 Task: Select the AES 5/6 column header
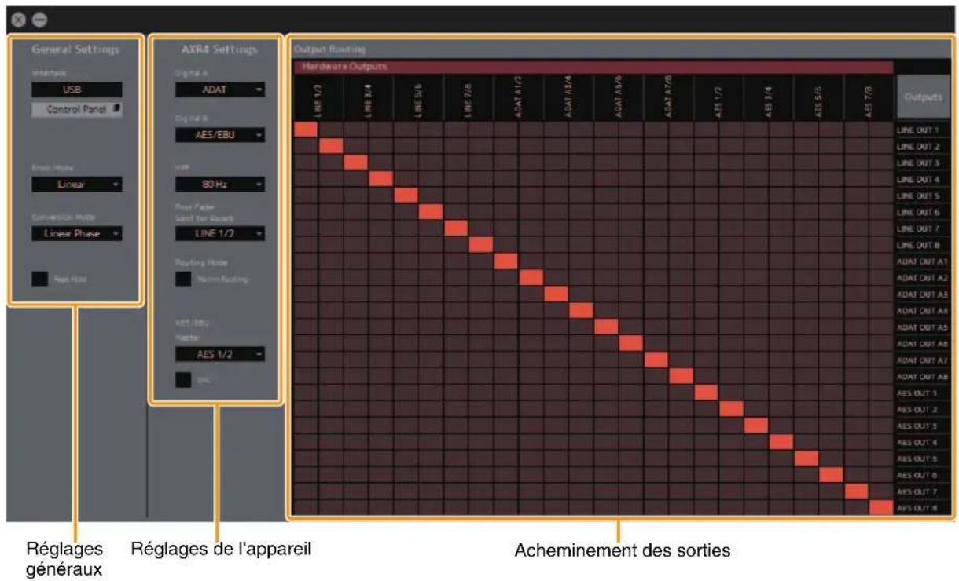pos(819,97)
